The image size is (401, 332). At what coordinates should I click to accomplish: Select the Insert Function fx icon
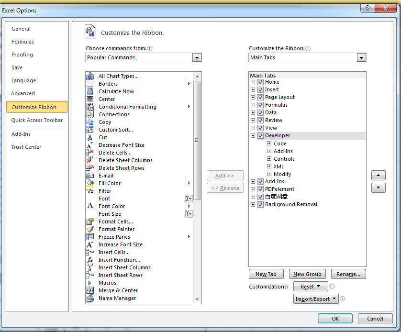90,260
